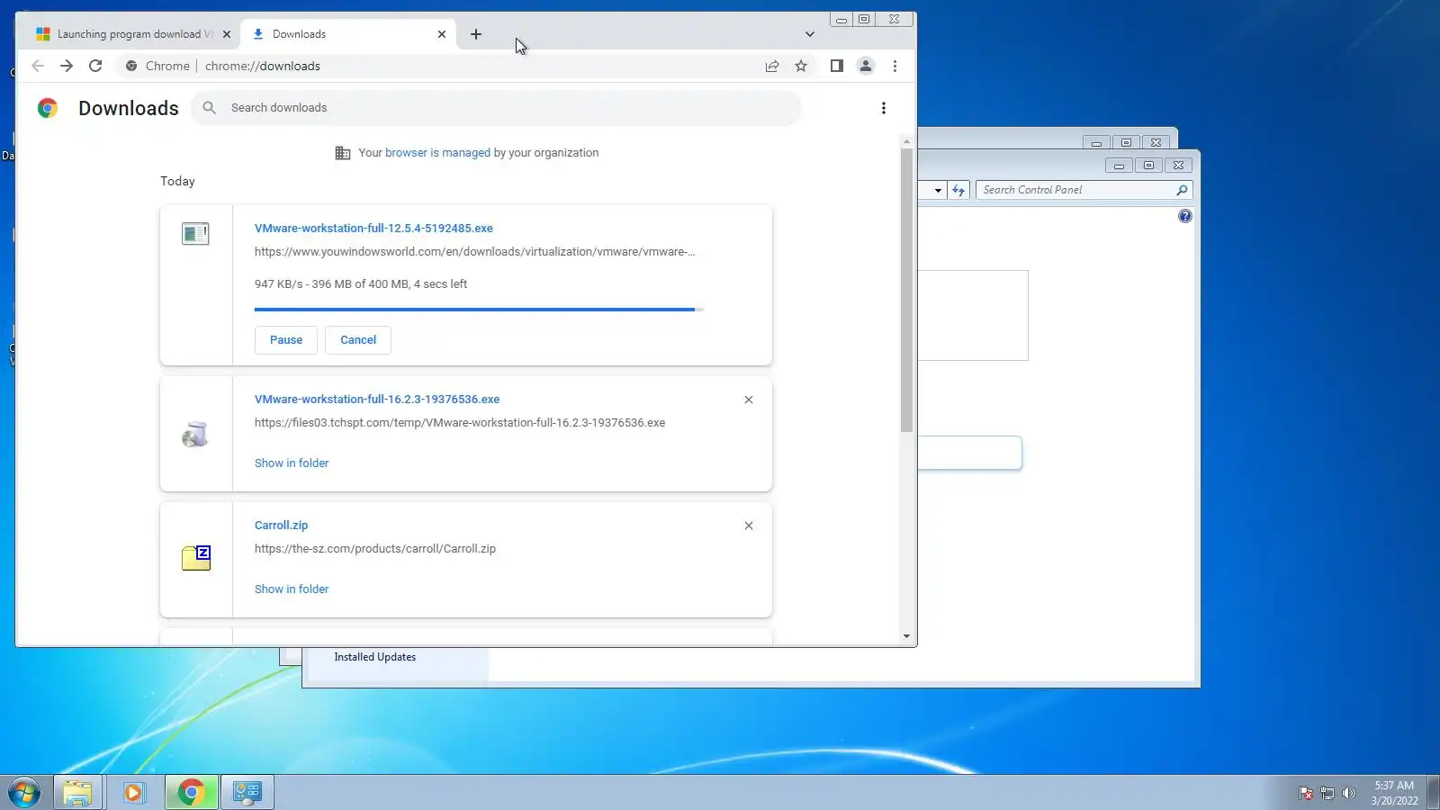Click the Downloads page scrollbar thumb
Viewport: 1440px width, 810px height.
click(x=906, y=290)
